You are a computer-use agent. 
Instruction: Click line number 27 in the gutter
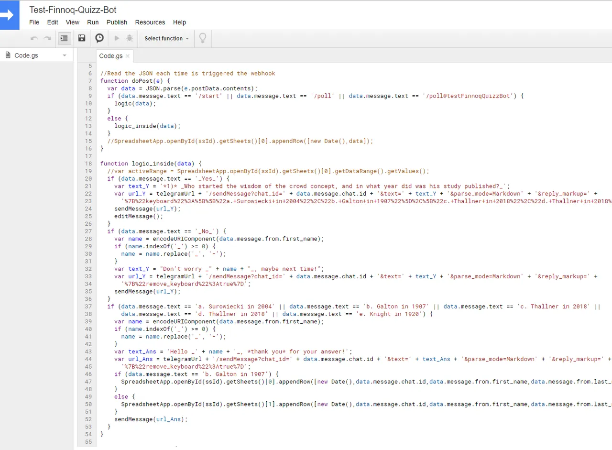click(87, 231)
